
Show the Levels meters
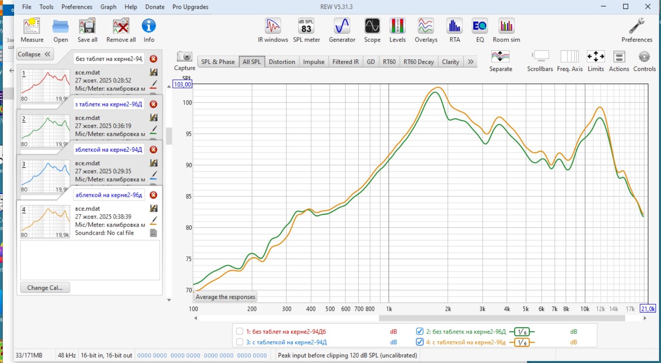tap(397, 30)
